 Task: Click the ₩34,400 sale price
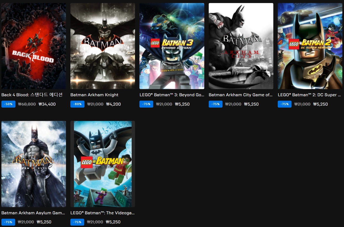[x=47, y=104]
